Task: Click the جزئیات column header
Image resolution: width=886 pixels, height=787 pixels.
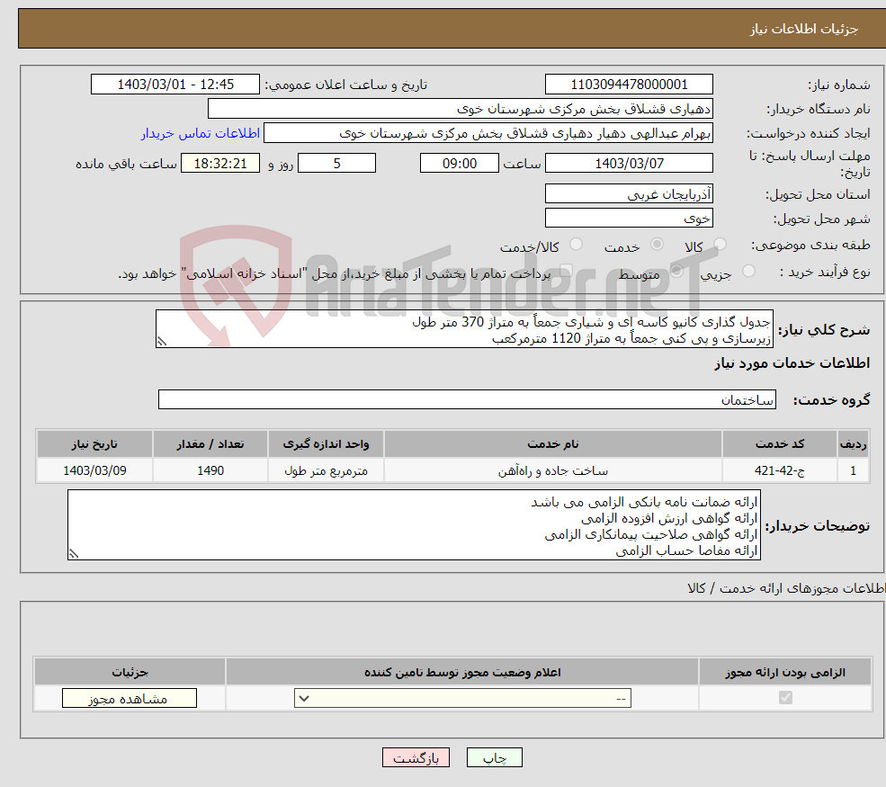Action: (130, 672)
